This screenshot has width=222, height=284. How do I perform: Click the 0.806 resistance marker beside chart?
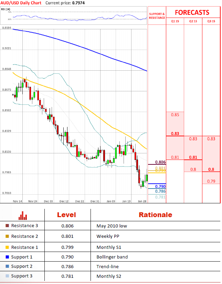pos(160,162)
